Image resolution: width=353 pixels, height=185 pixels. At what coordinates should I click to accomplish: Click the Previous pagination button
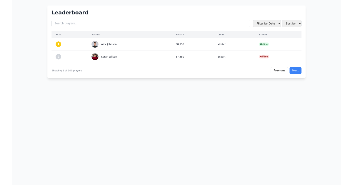tap(279, 70)
